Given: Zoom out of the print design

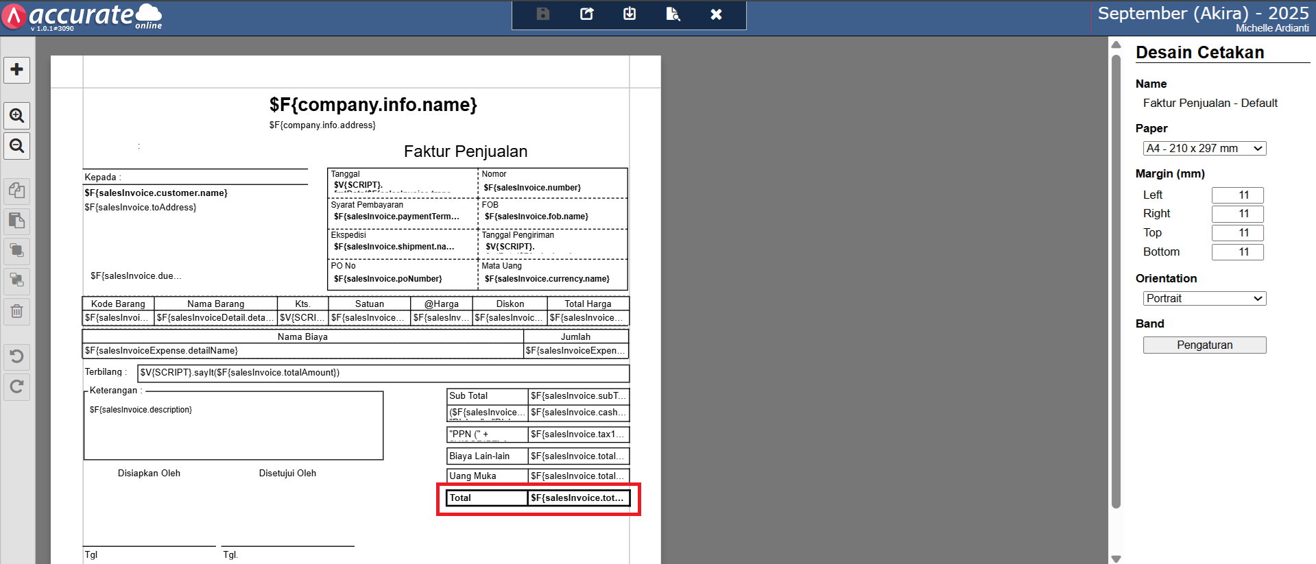Looking at the screenshot, I should [17, 146].
